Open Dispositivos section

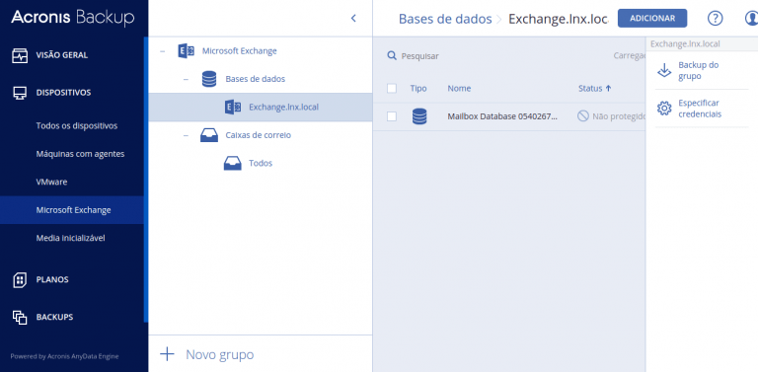63,93
